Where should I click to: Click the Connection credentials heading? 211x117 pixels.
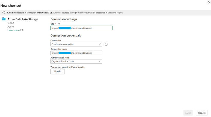[66, 35]
